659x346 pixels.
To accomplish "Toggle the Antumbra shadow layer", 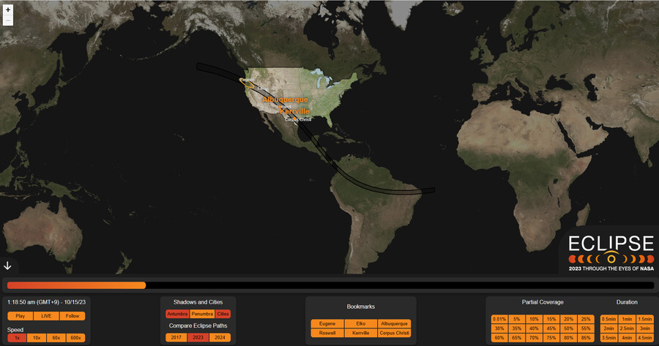I will (177, 314).
